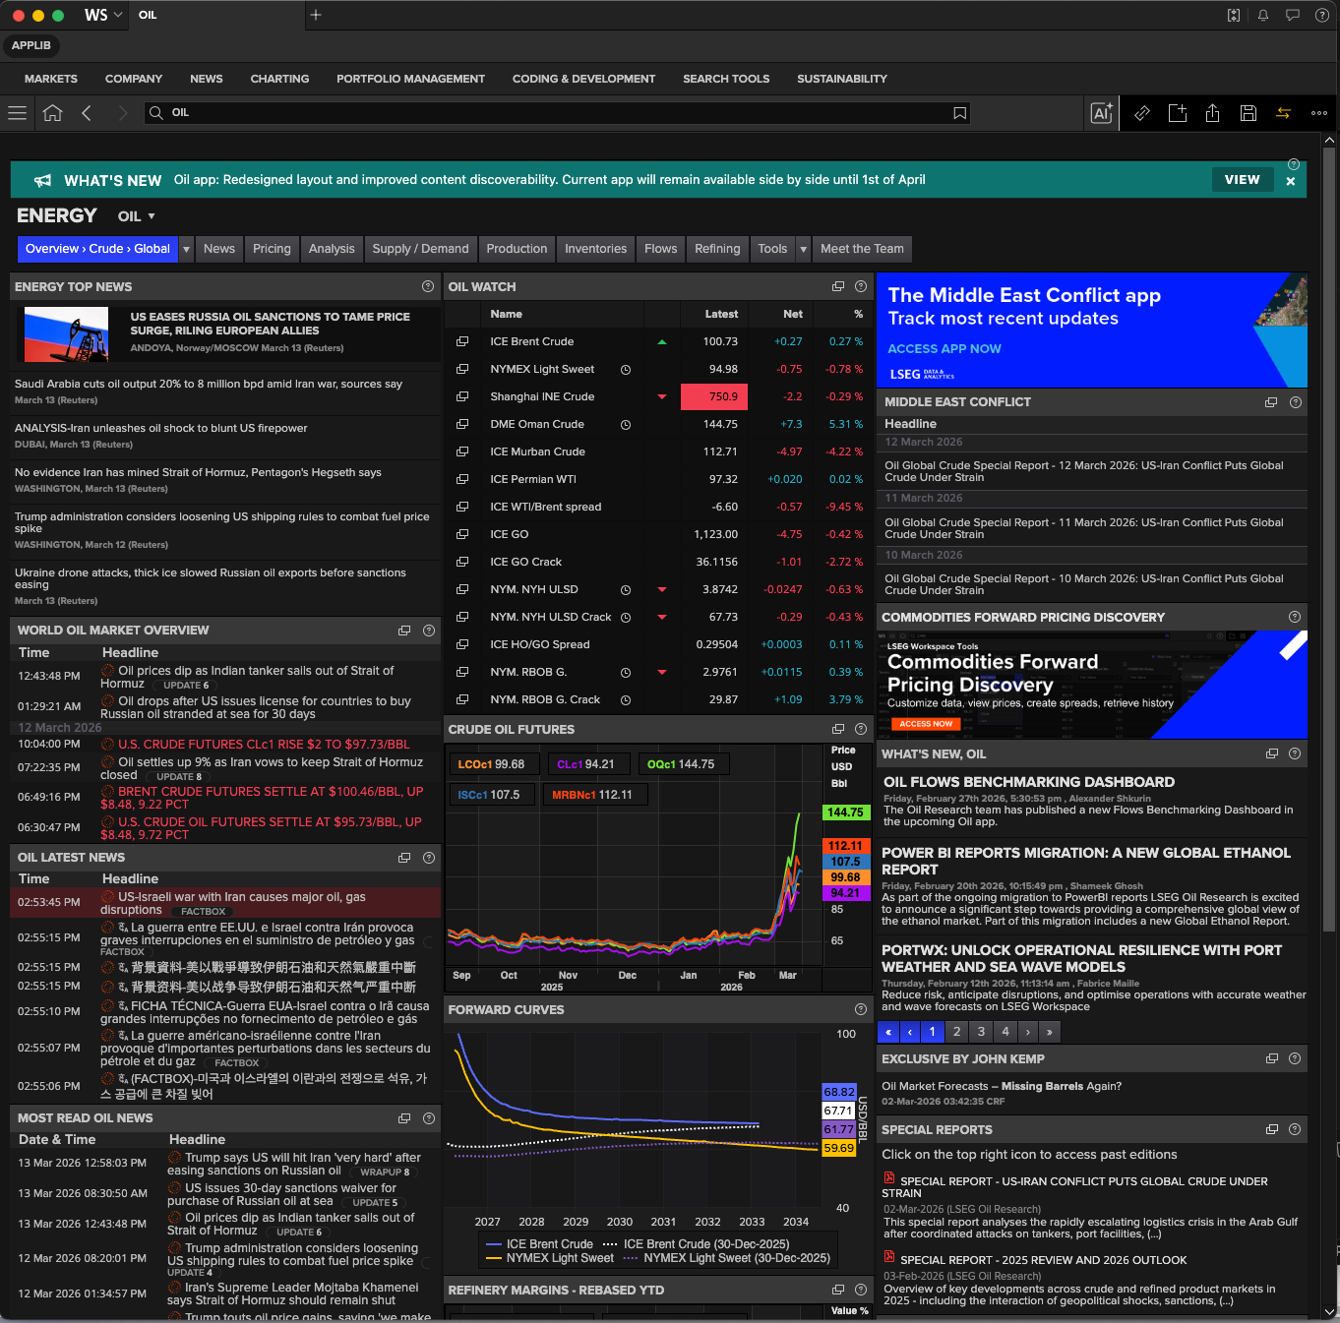This screenshot has width=1340, height=1323.
Task: Click the VIEW button in What's New banner
Action: click(1242, 180)
